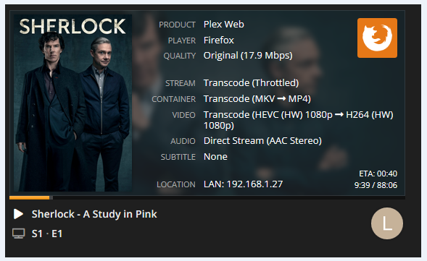Screen dimensions: 427x261
Task: Click the 9:39 / 88:06 time
Action: (376, 185)
